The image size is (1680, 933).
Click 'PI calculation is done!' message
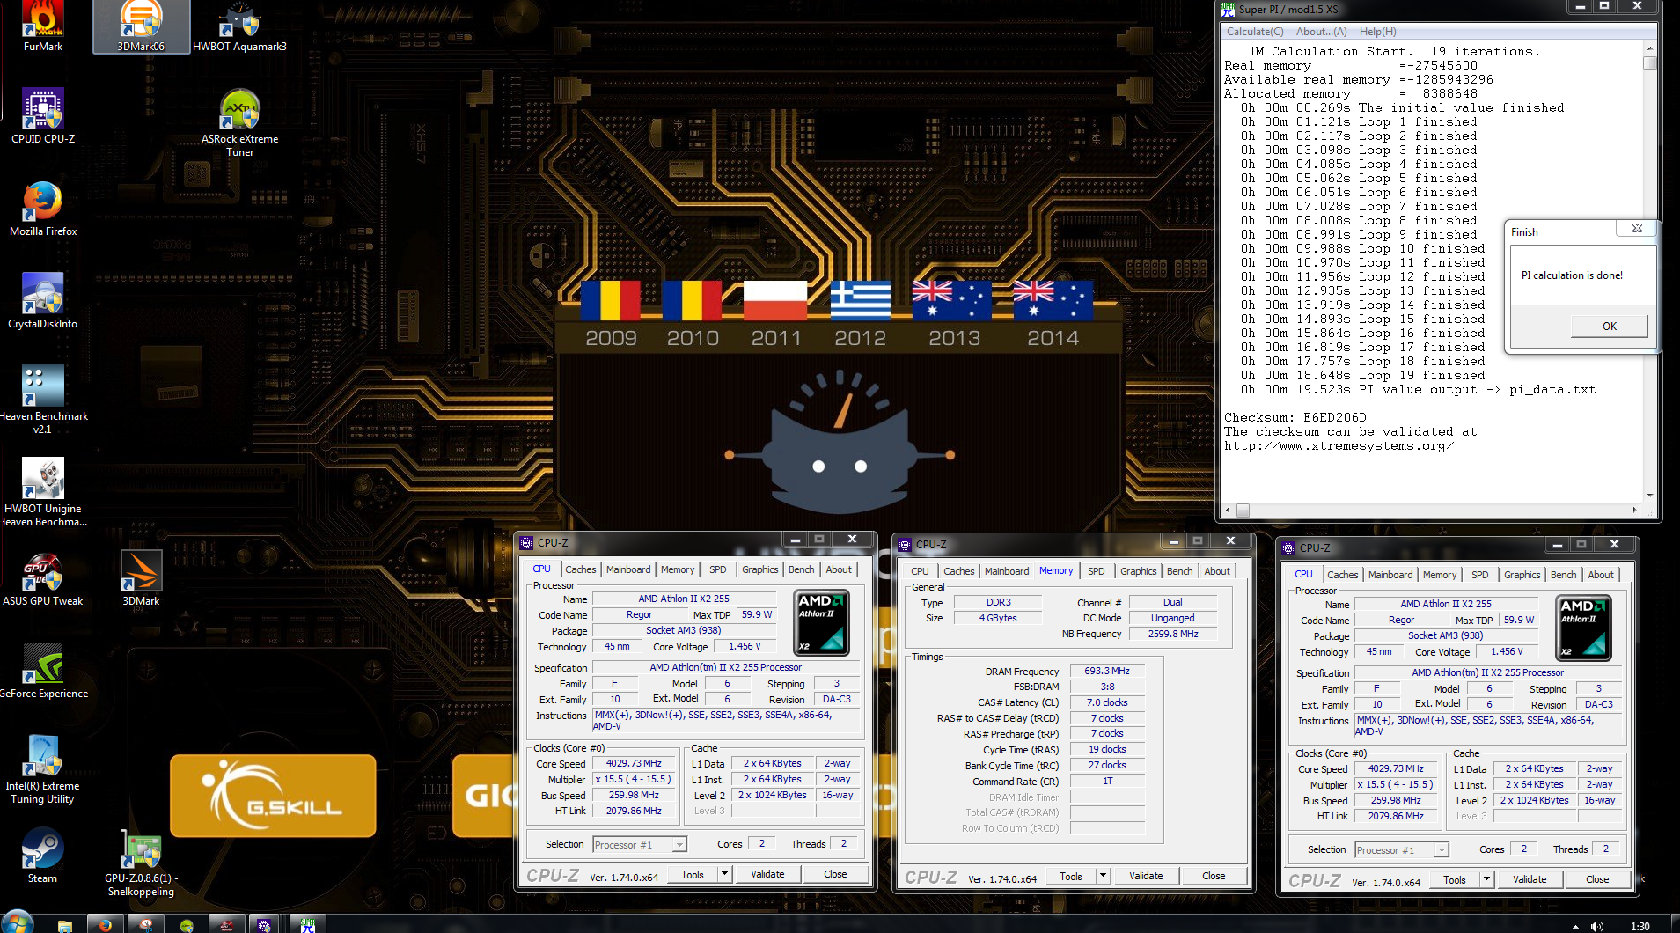1572,275
